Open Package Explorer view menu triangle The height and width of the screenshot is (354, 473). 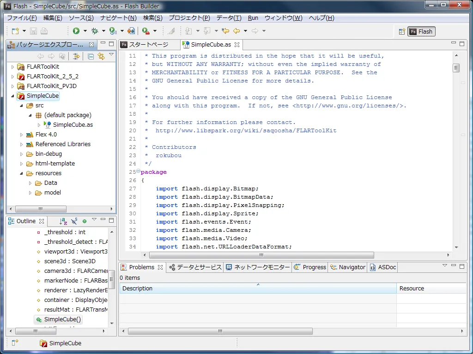tap(111, 54)
